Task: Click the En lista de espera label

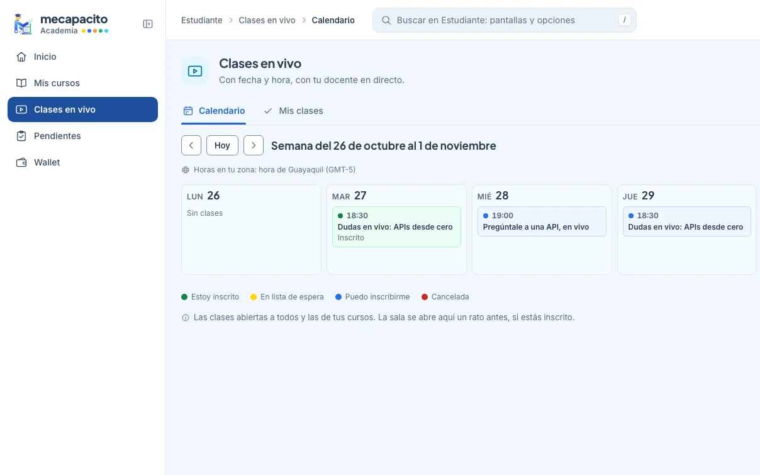Action: tap(292, 297)
